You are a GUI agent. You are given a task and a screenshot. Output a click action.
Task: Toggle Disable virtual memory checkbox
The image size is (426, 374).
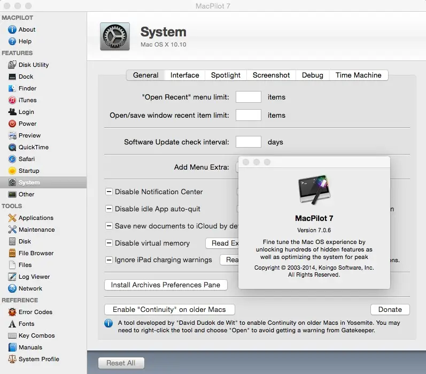(x=109, y=243)
